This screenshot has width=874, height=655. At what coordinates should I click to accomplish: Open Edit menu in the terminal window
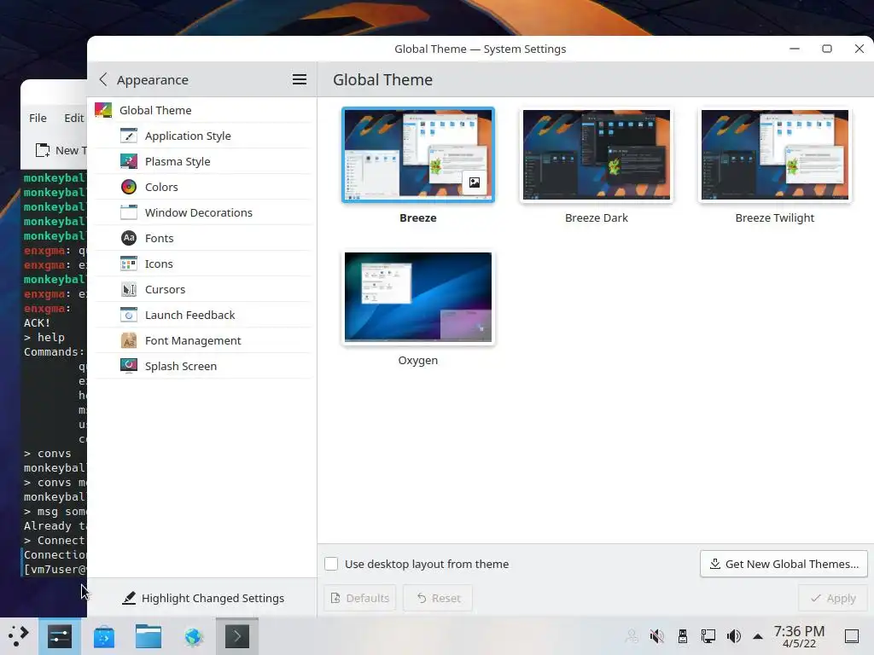73,118
